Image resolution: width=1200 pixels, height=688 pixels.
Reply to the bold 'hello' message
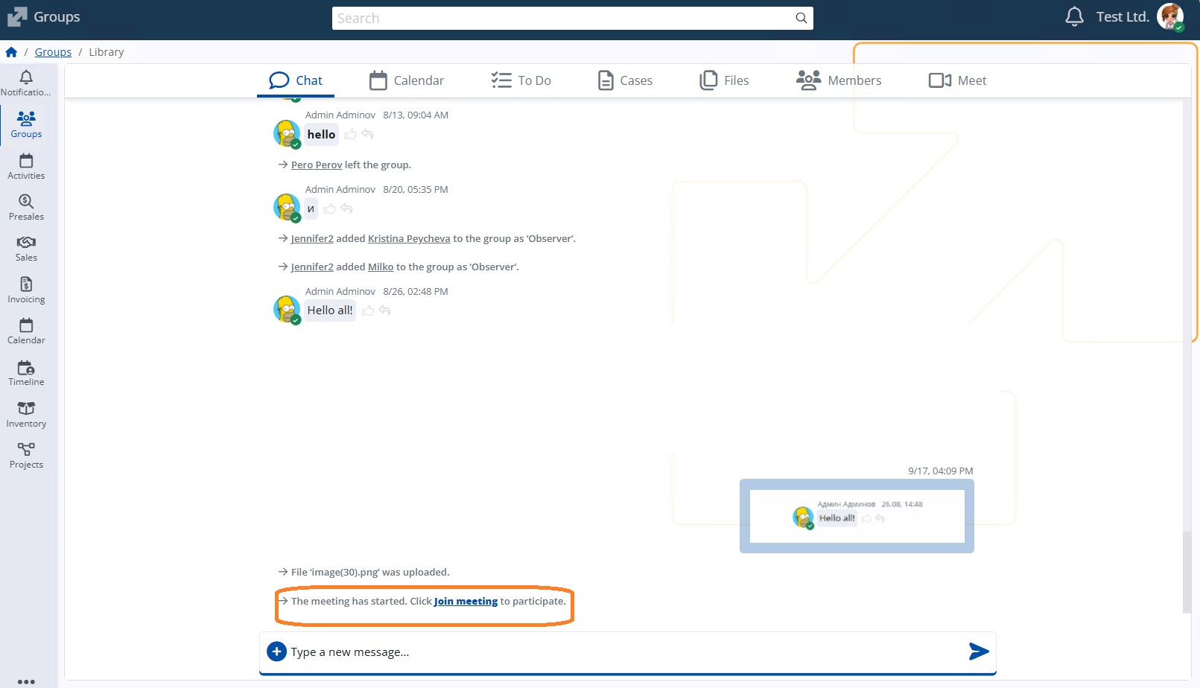click(x=367, y=135)
